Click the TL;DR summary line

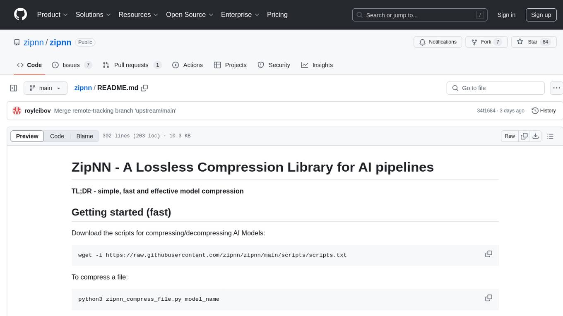point(158,191)
